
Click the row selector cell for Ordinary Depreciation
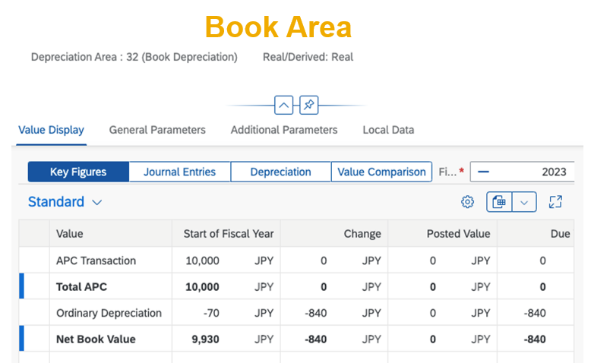click(34, 312)
